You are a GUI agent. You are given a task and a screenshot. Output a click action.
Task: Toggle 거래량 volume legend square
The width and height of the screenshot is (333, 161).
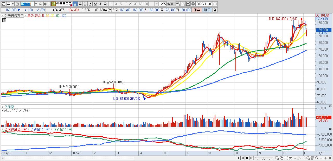[x=3, y=107]
